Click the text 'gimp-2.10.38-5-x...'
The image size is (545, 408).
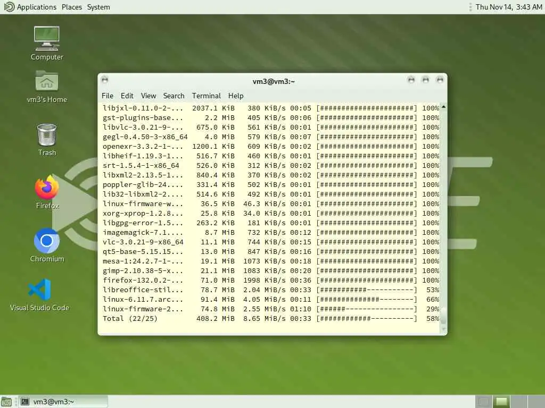click(x=143, y=270)
